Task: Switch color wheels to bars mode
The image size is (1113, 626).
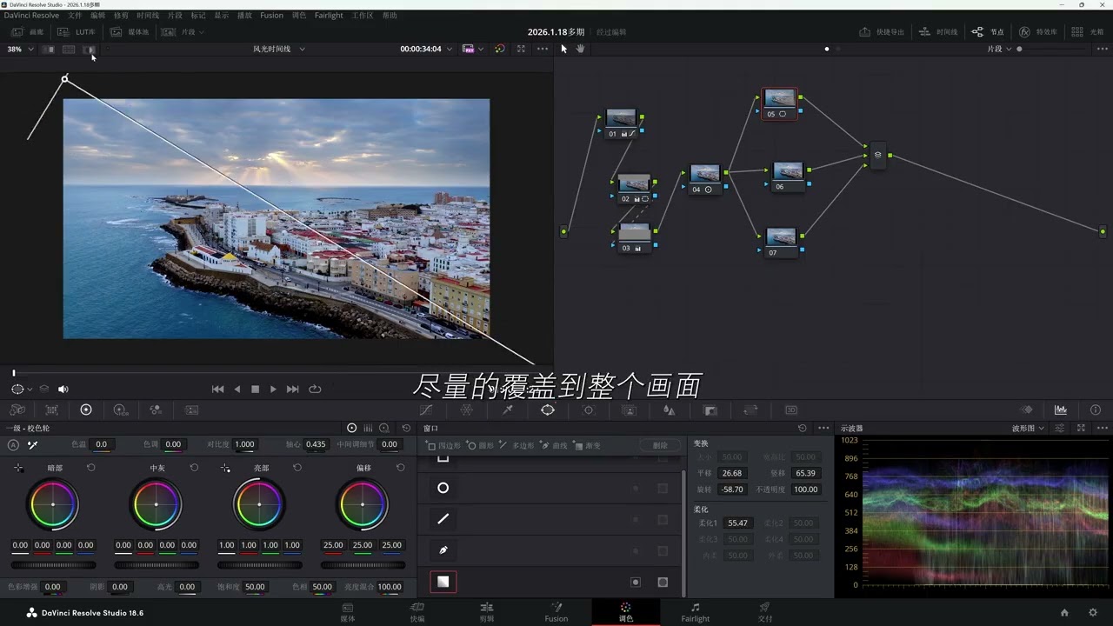Action: coord(368,428)
